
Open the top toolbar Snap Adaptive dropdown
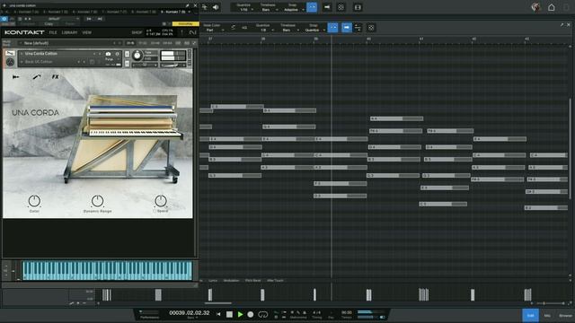(x=292, y=7)
